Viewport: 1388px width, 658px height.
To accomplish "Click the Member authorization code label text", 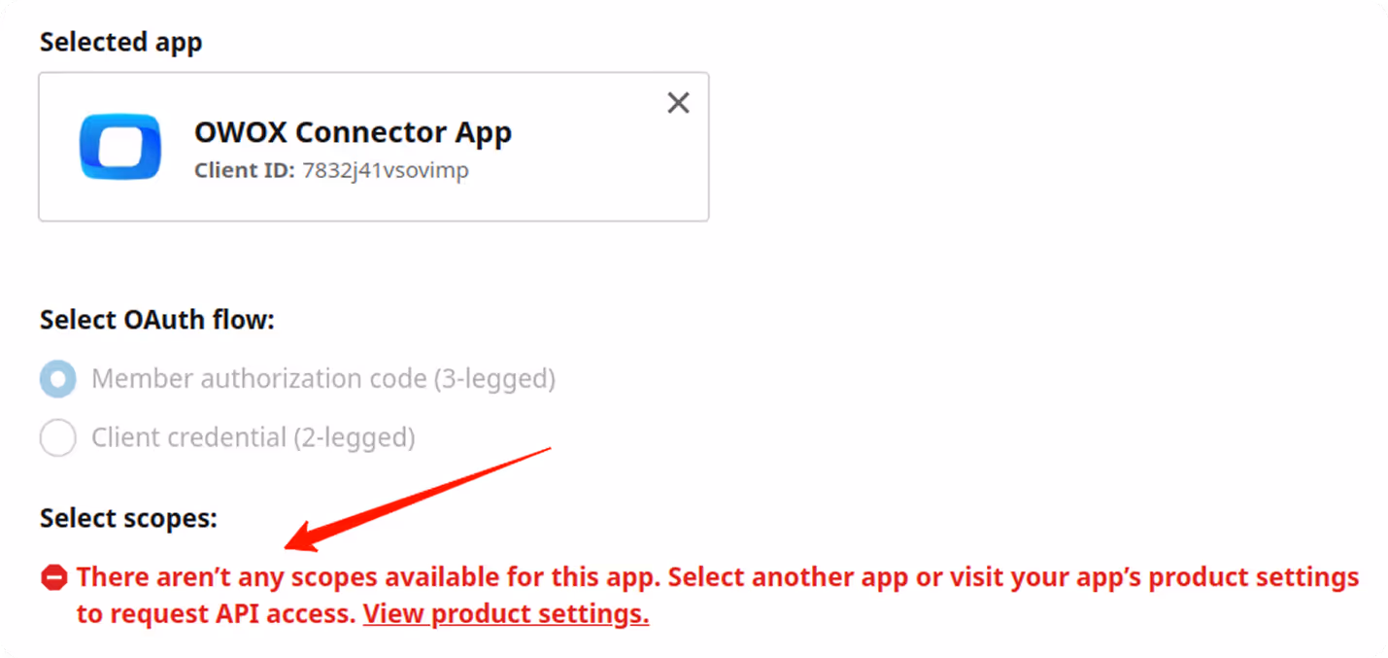I will coord(322,378).
